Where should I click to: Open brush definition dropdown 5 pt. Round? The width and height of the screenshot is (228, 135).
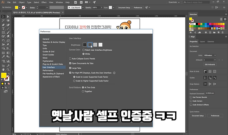[x=83, y=8]
